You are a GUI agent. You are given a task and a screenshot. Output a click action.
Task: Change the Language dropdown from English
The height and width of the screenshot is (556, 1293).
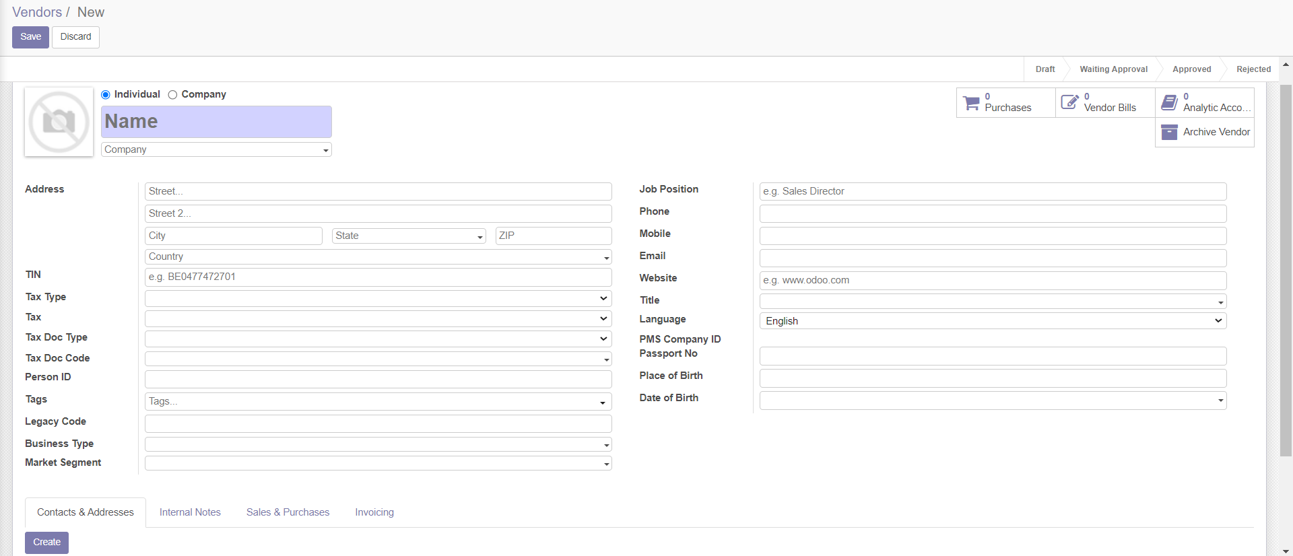click(993, 321)
